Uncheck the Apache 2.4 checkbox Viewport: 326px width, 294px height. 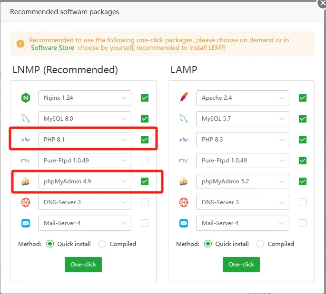(303, 98)
